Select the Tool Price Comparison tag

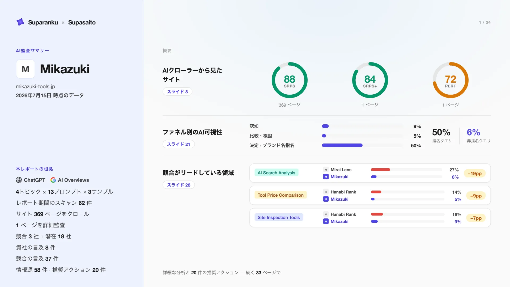(280, 195)
